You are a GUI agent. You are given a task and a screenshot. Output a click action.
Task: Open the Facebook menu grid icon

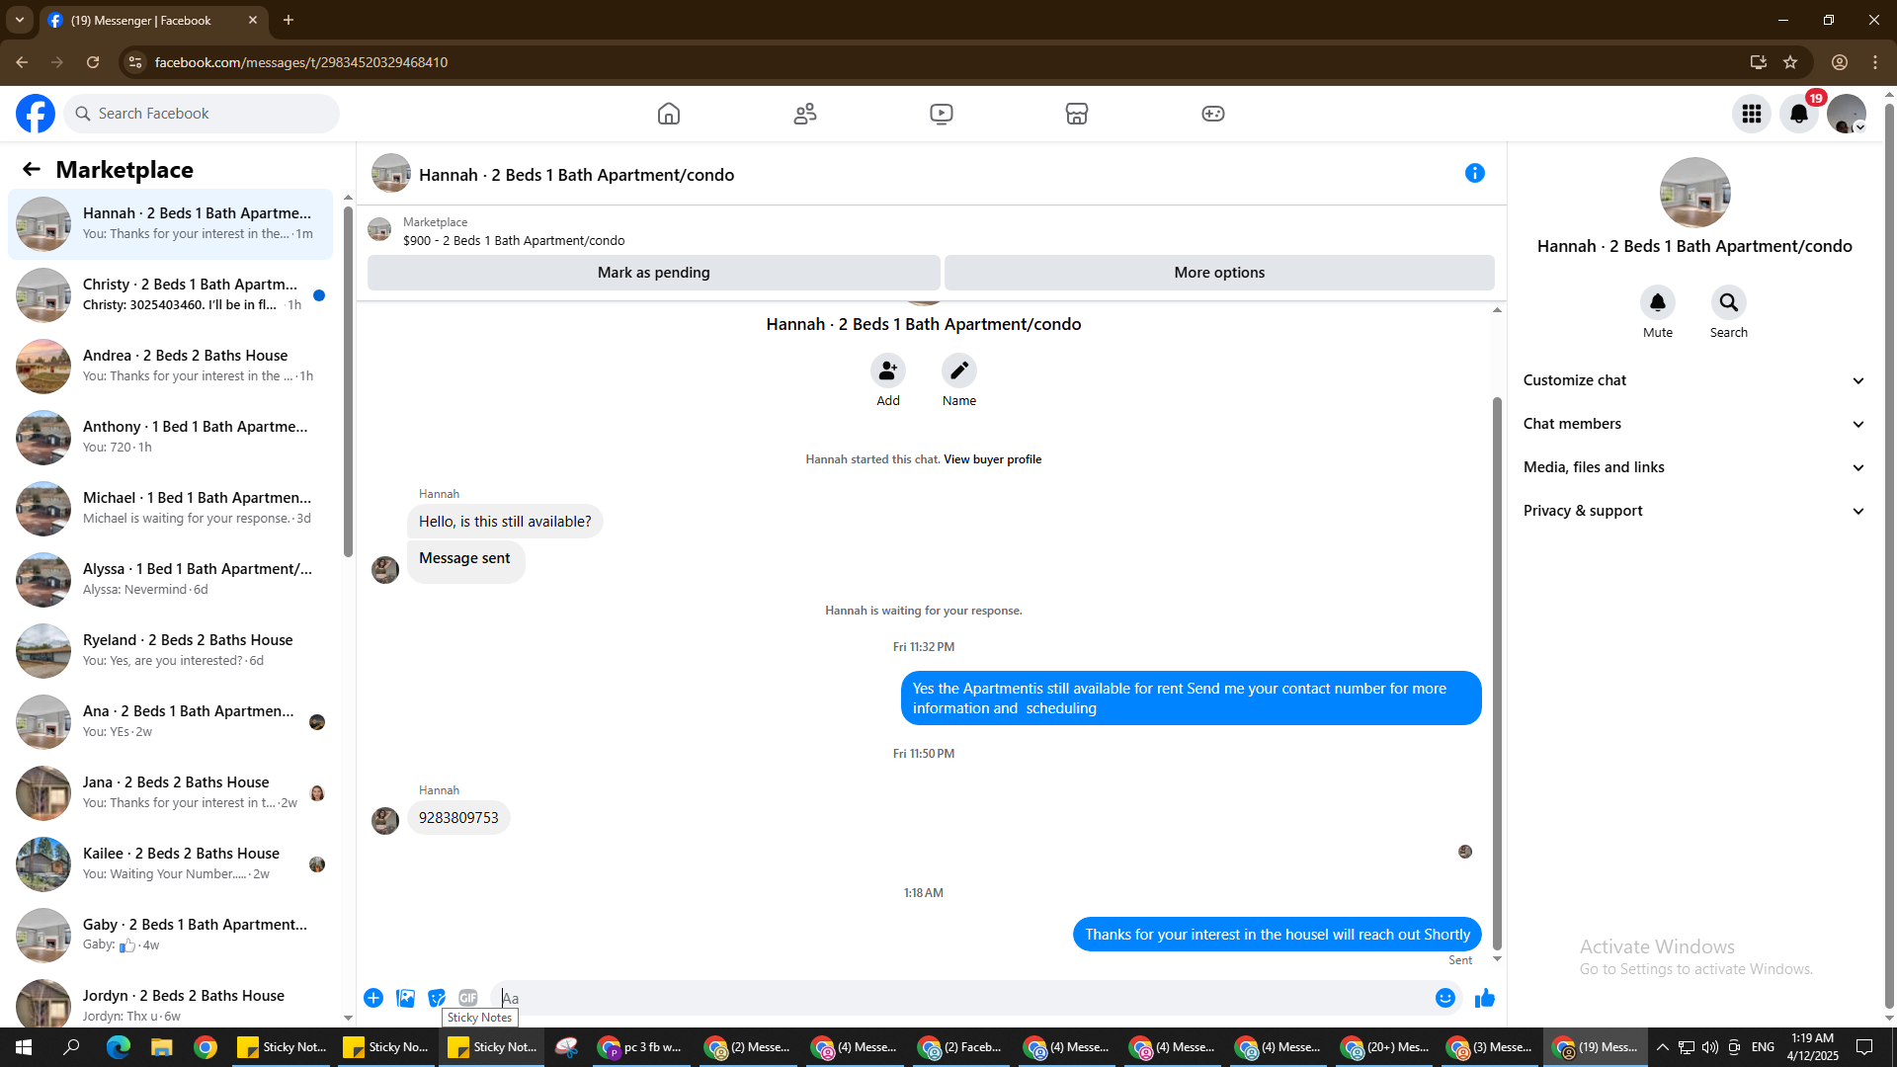point(1752,115)
